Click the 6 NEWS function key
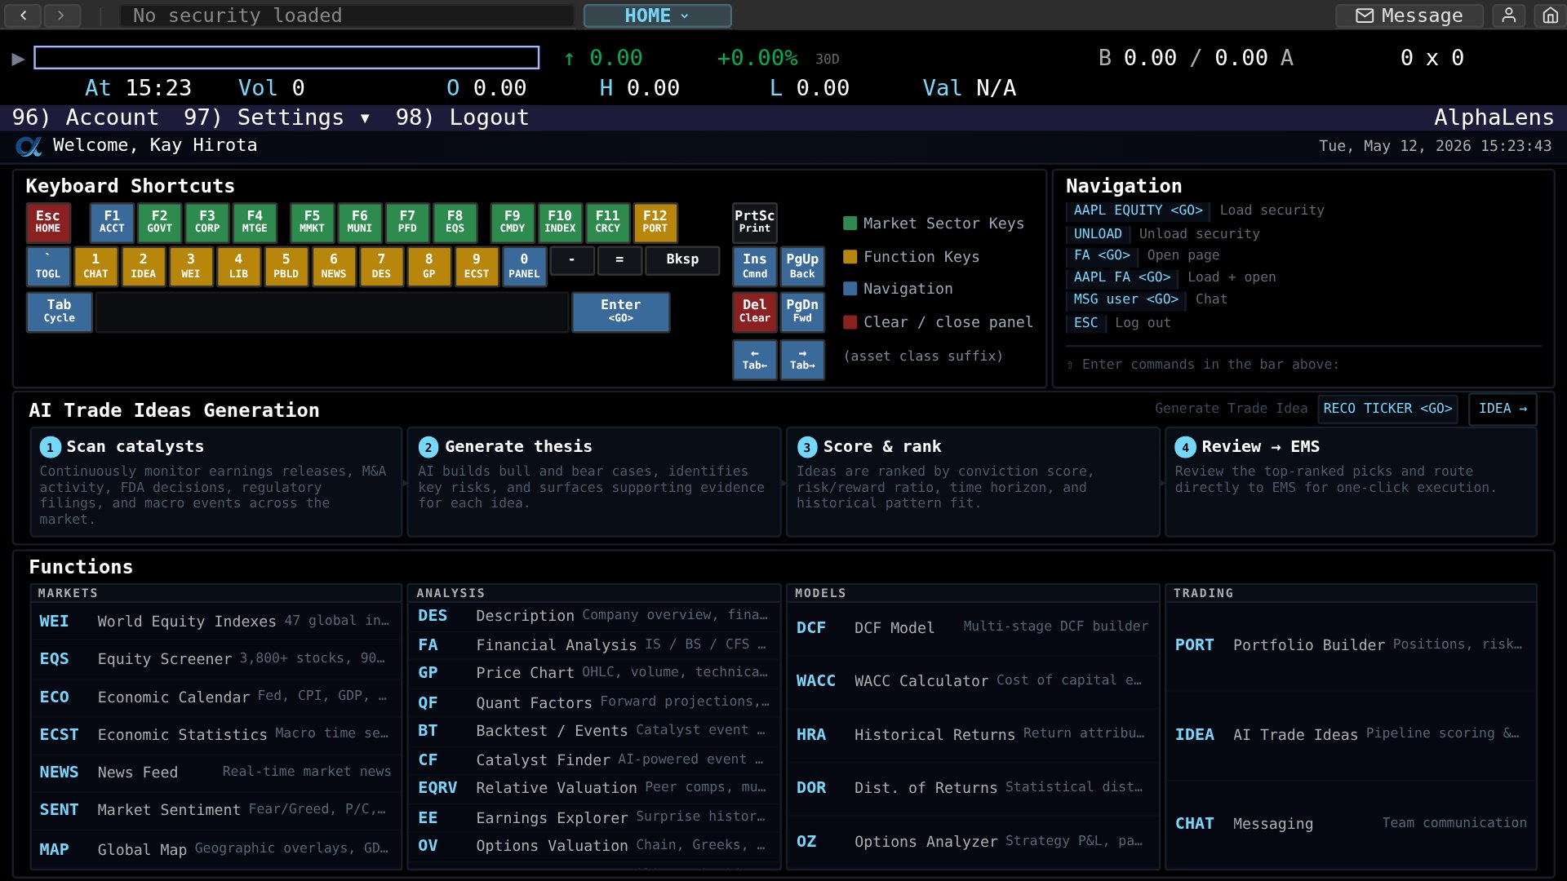 334,266
